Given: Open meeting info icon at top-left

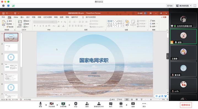Looking at the screenshot, I should coord(3,6).
